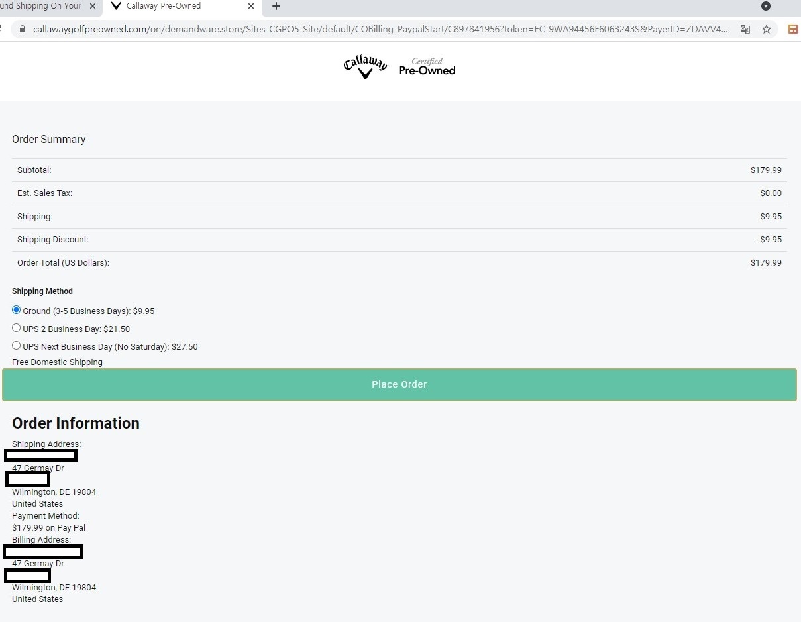Open a new browser tab
The height and width of the screenshot is (622, 801).
tap(276, 7)
